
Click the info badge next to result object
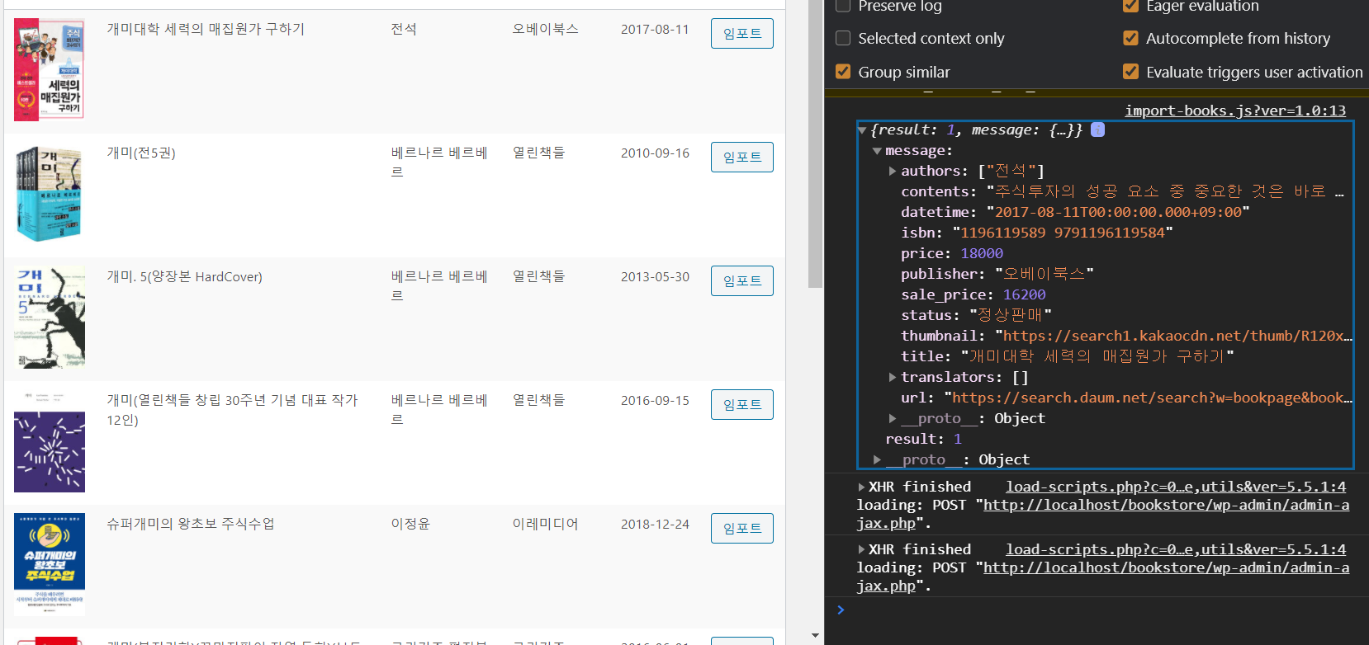coord(1097,129)
